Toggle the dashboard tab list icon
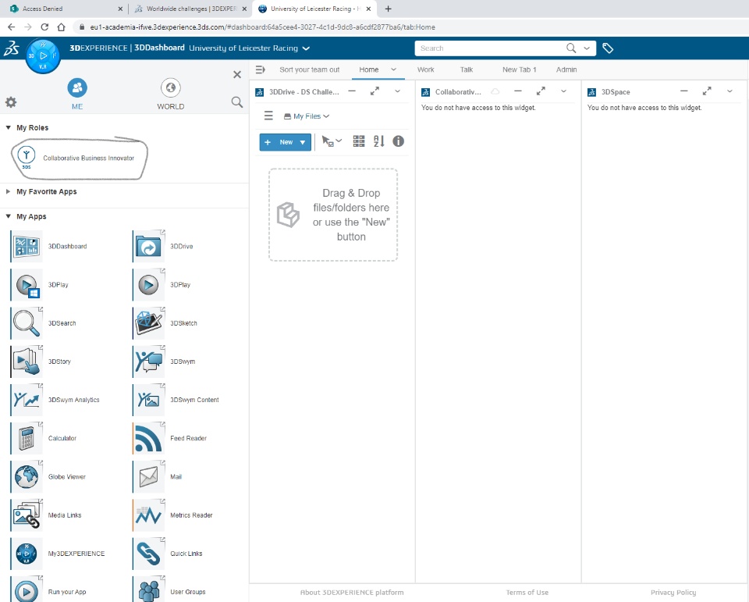 tap(261, 69)
